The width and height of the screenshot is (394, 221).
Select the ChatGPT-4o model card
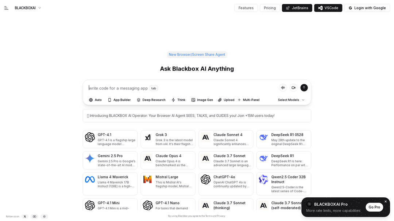226,184
